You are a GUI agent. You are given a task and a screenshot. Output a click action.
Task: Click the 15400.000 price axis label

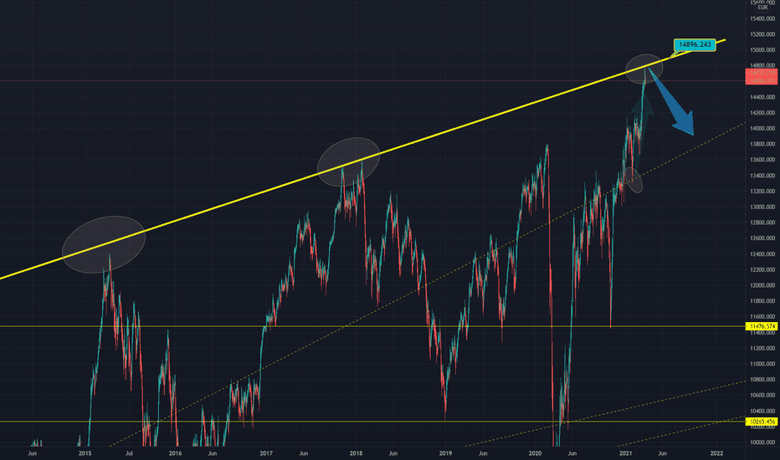[x=762, y=18]
